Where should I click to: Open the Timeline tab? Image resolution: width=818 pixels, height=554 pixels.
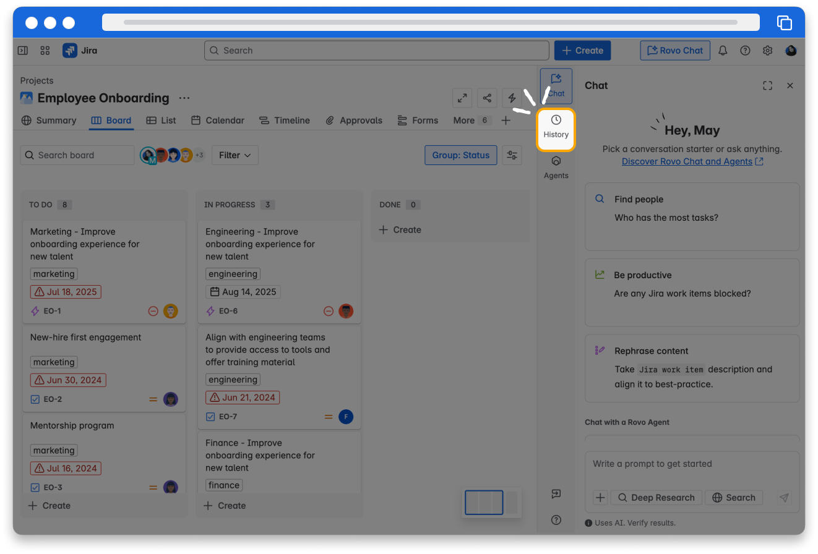(285, 121)
